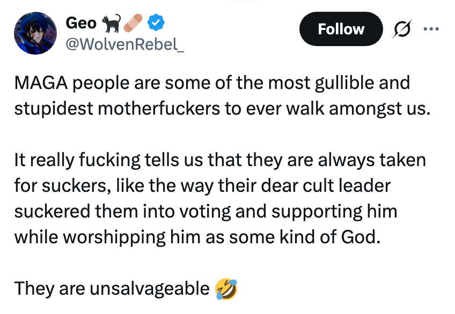Viewport: 455px width, 314px height.
Task: Open the Grok explain-post icon
Action: point(400,29)
